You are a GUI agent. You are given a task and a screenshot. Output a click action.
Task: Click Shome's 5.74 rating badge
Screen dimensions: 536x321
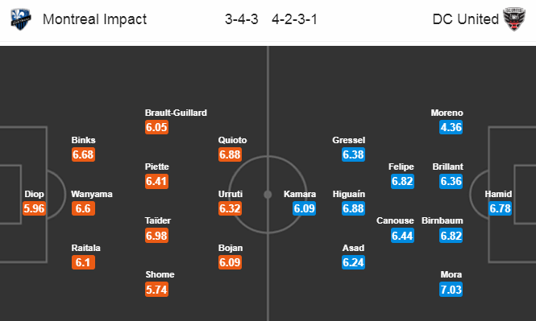[x=156, y=290]
